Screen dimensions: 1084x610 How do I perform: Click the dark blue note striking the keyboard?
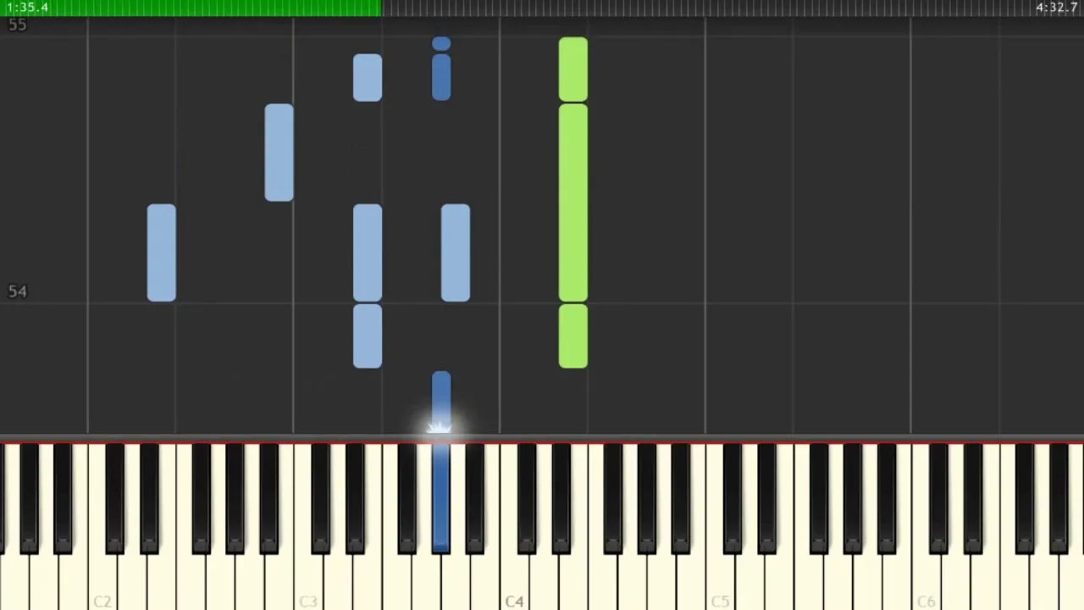(441, 402)
